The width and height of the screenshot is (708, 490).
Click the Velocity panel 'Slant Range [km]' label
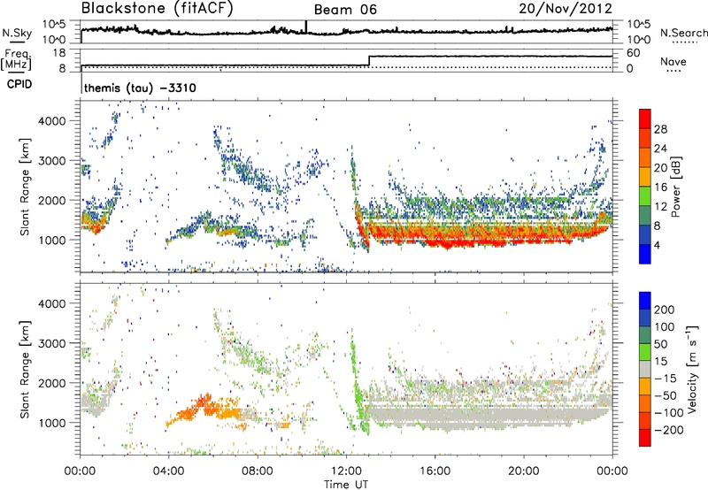pos(25,370)
